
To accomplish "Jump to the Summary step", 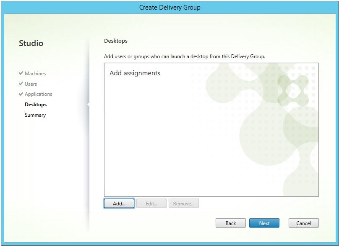I will 35,115.
